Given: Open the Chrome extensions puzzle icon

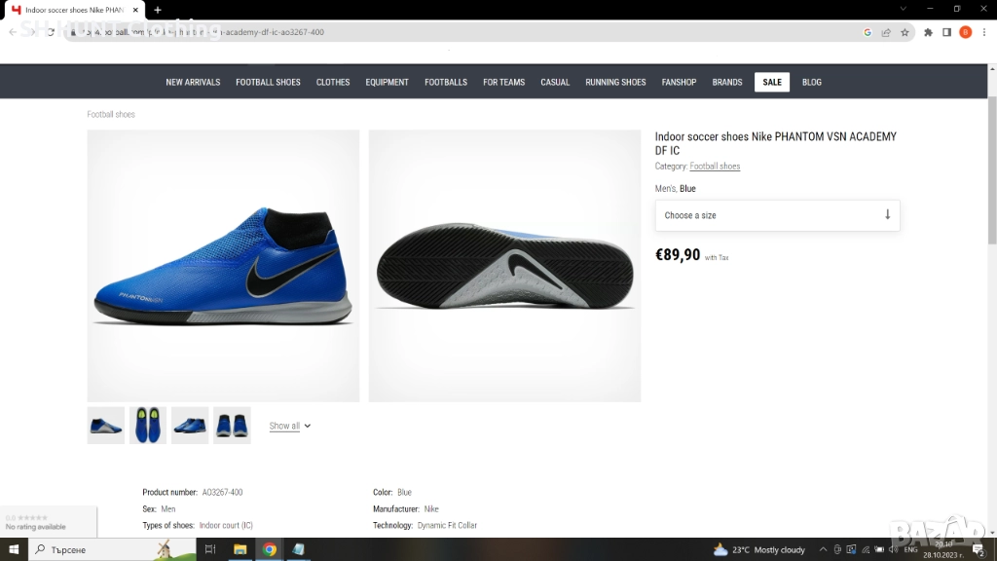Looking at the screenshot, I should click(929, 32).
